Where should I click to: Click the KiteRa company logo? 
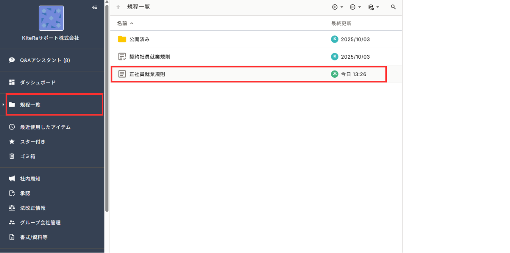[x=51, y=18]
